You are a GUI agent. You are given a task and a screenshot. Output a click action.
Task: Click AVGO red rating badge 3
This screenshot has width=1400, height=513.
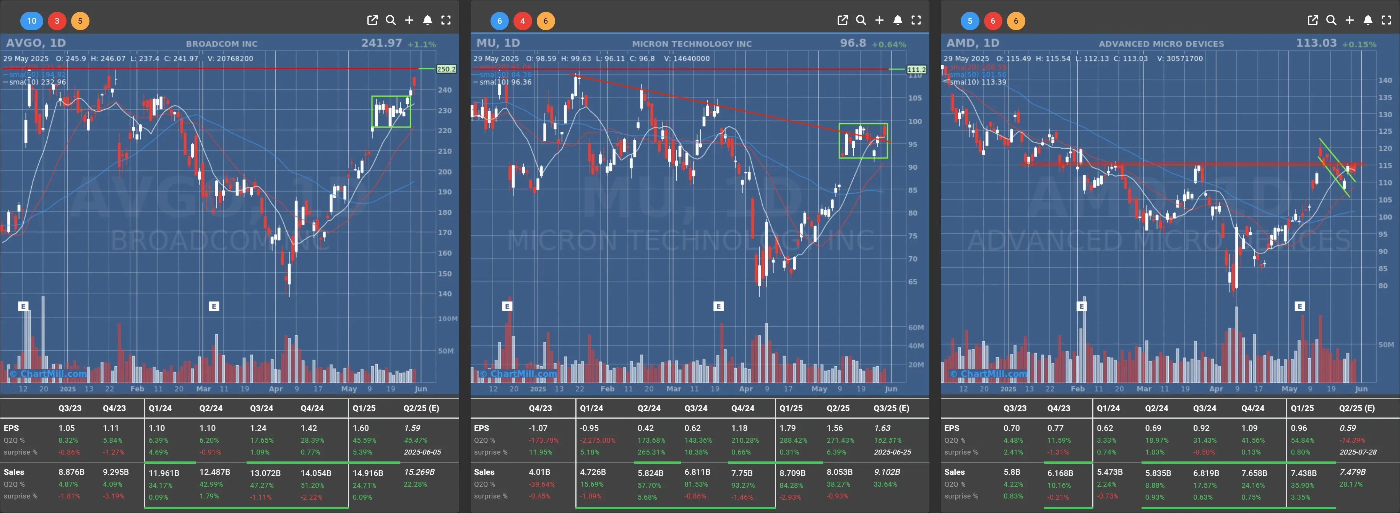[x=57, y=21]
